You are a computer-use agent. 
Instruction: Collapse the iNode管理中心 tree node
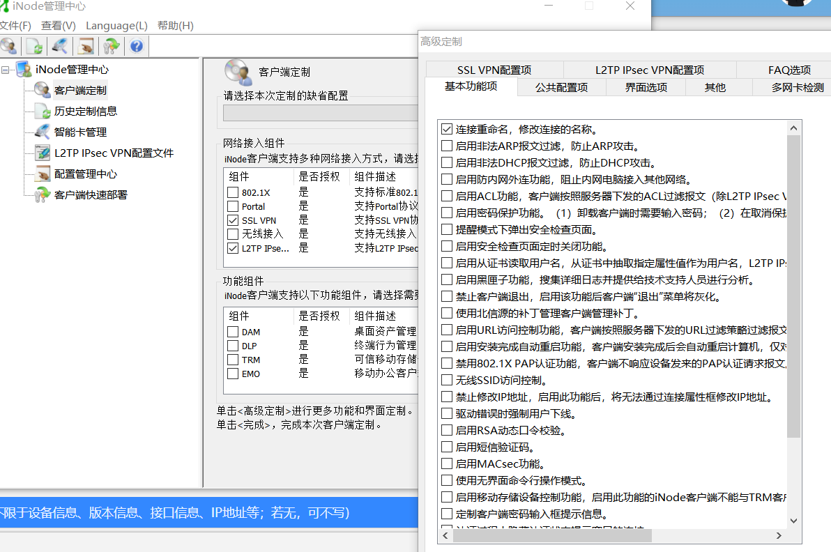tap(5, 70)
